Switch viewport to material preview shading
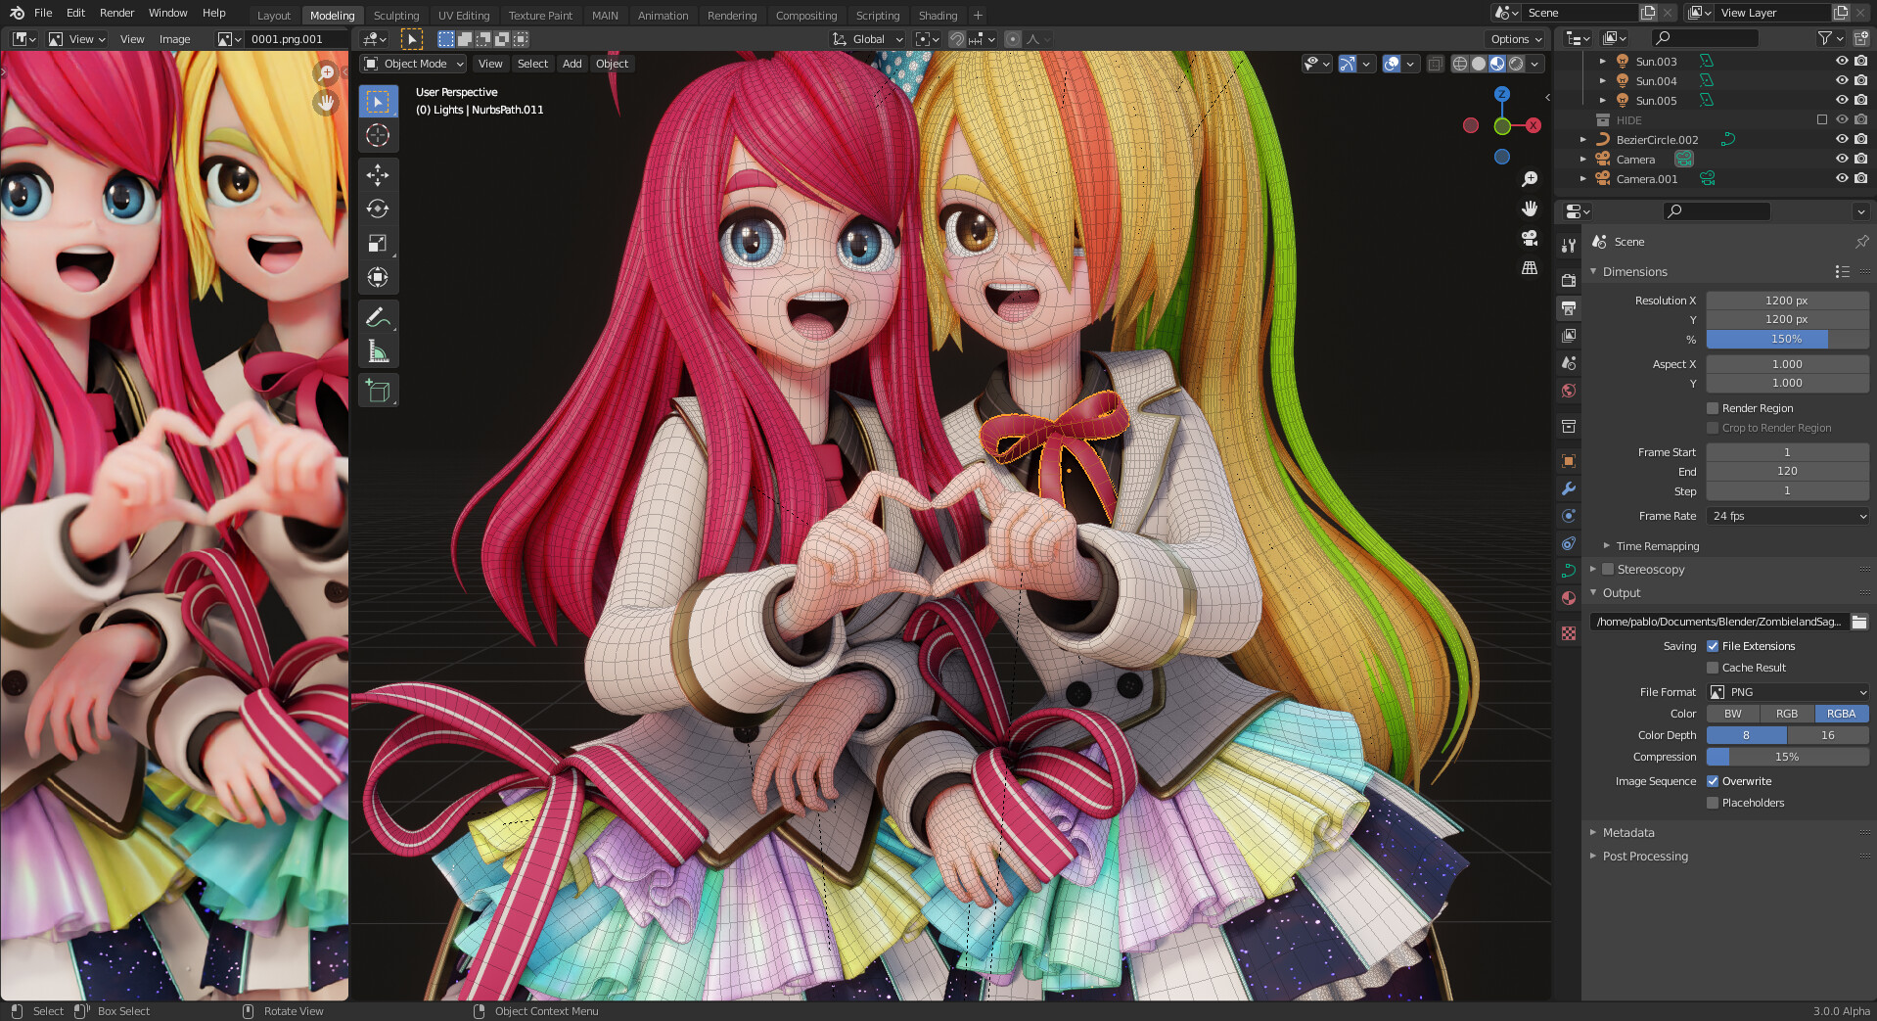 [x=1497, y=64]
